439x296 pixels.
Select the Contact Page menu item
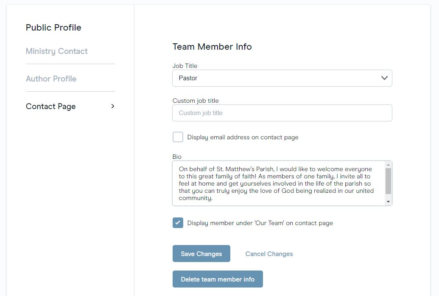(51, 106)
